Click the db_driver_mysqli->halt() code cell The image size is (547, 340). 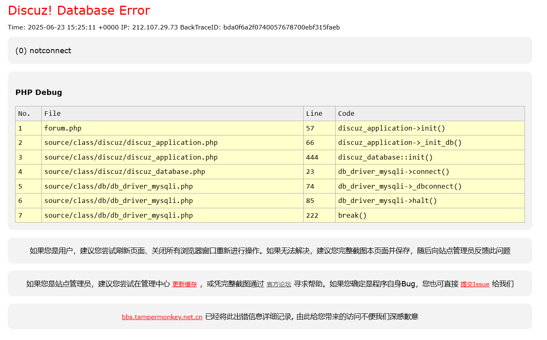coord(387,201)
